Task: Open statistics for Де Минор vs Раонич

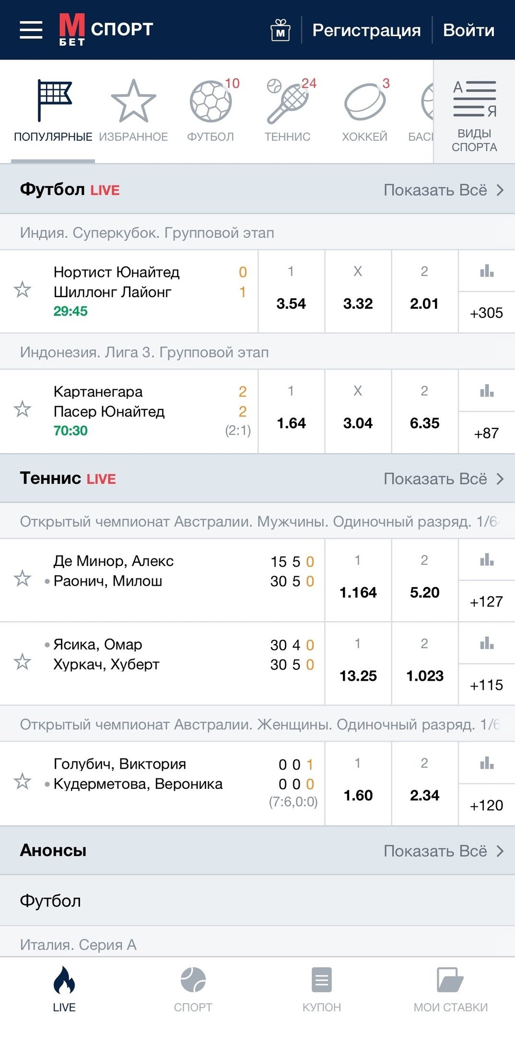Action: (487, 560)
